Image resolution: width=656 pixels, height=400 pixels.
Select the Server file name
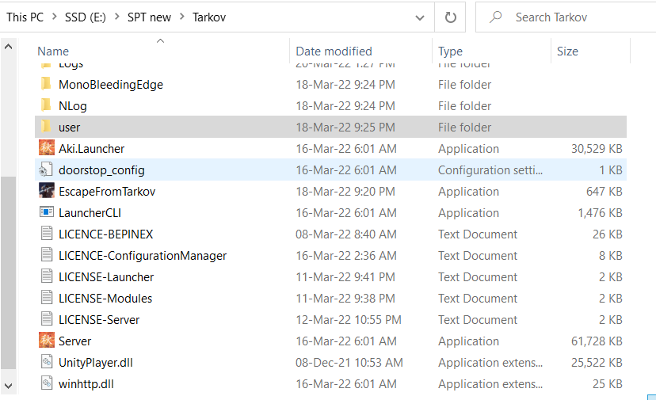click(x=75, y=341)
